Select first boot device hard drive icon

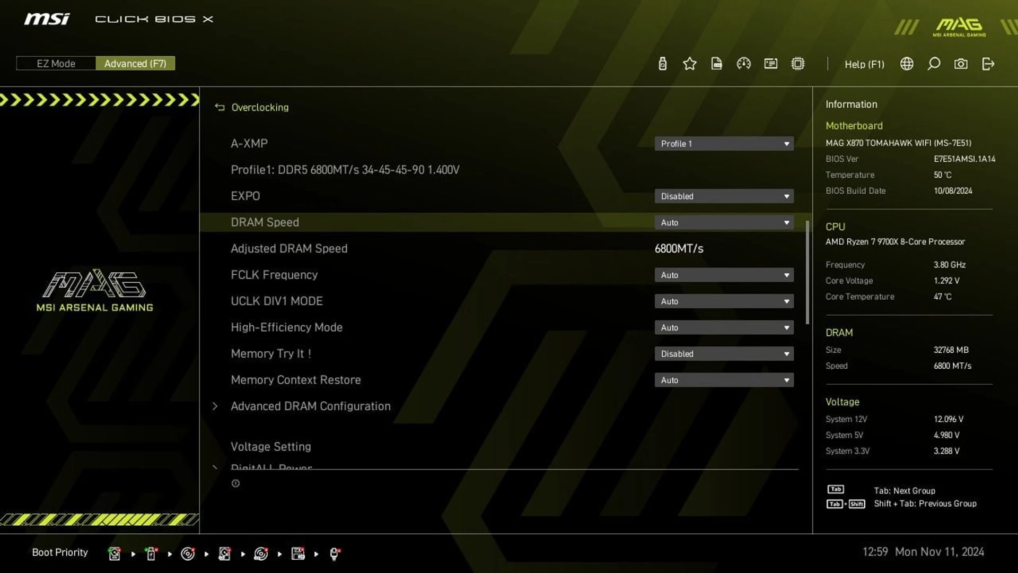114,553
